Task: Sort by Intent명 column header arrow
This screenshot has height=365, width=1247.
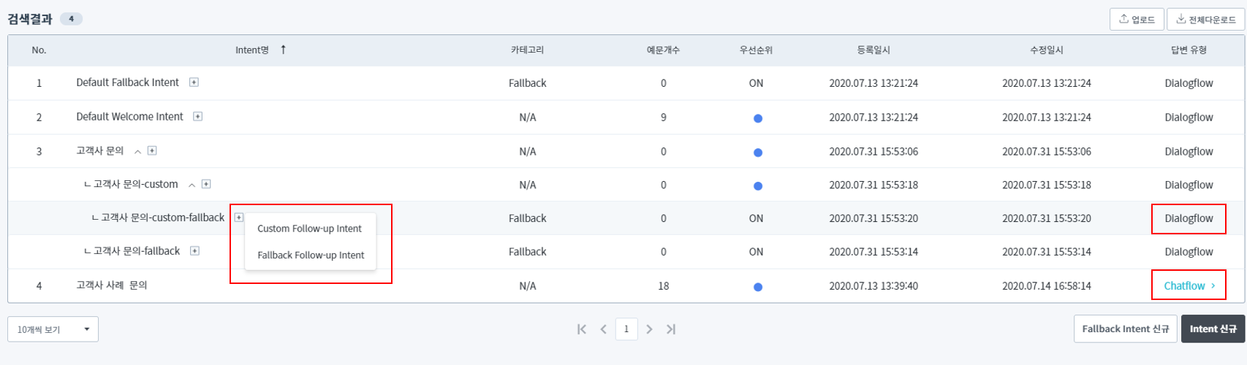Action: coord(284,50)
